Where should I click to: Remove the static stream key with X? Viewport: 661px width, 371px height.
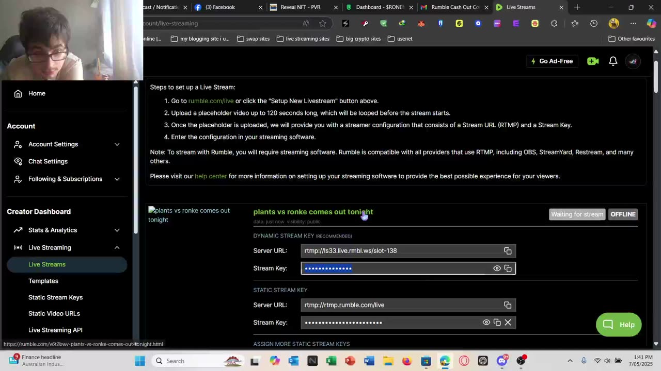tap(508, 323)
